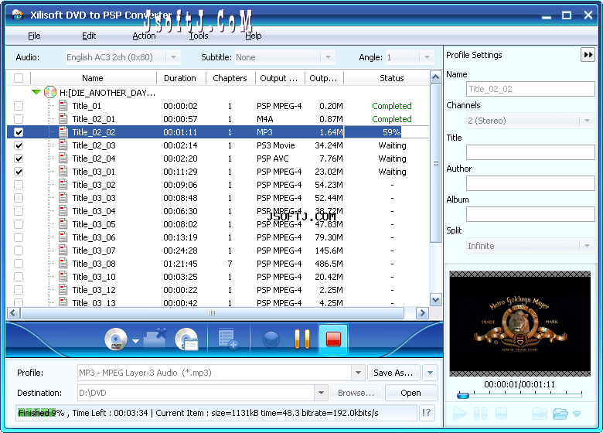This screenshot has height=433, width=603.
Task: Collapse Profile Settings with double-arrow button
Action: click(x=588, y=55)
